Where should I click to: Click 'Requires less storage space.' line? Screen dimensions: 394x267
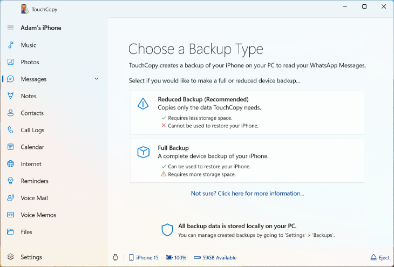tap(200, 118)
